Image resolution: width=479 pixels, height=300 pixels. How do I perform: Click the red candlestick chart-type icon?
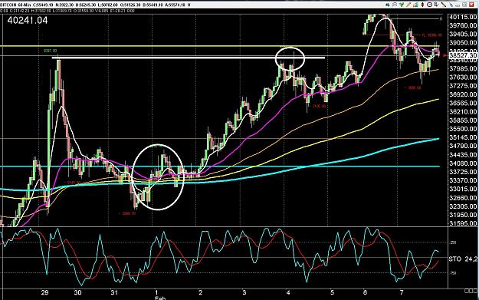tap(423, 5)
